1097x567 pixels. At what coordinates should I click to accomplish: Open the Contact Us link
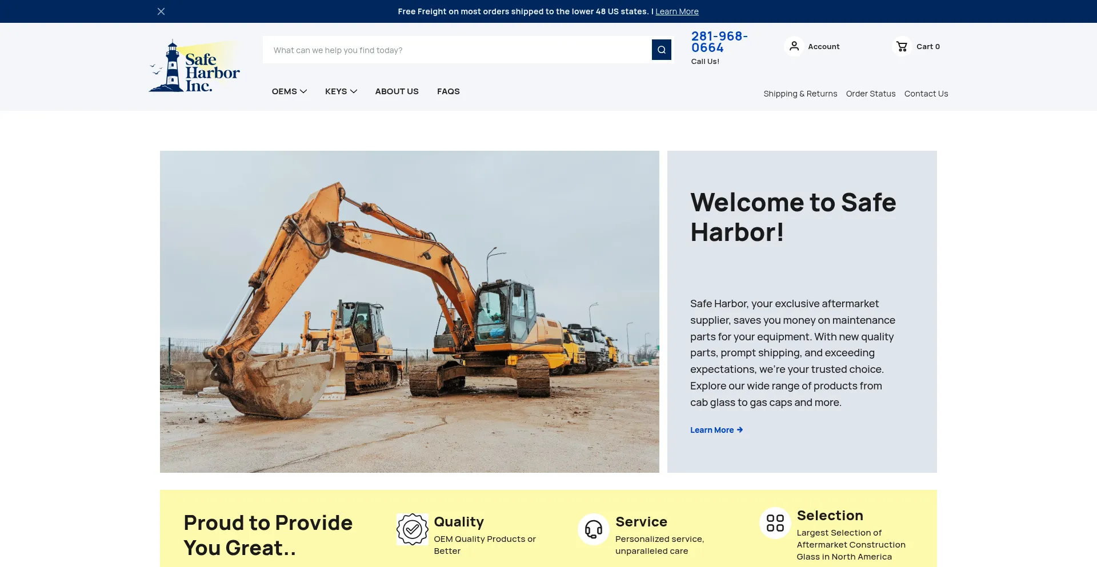926,94
